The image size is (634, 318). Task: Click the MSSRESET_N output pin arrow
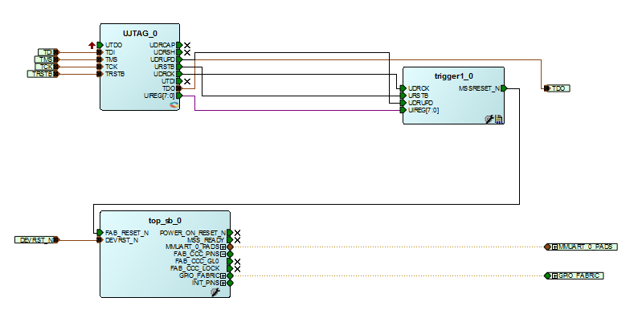[x=504, y=88]
